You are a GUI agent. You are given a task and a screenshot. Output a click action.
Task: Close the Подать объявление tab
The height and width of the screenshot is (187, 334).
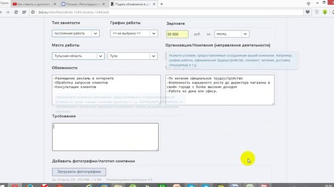click(x=154, y=4)
